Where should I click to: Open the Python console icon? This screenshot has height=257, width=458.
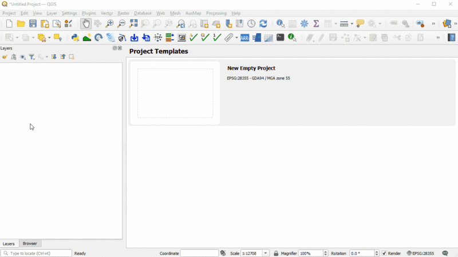click(x=75, y=38)
